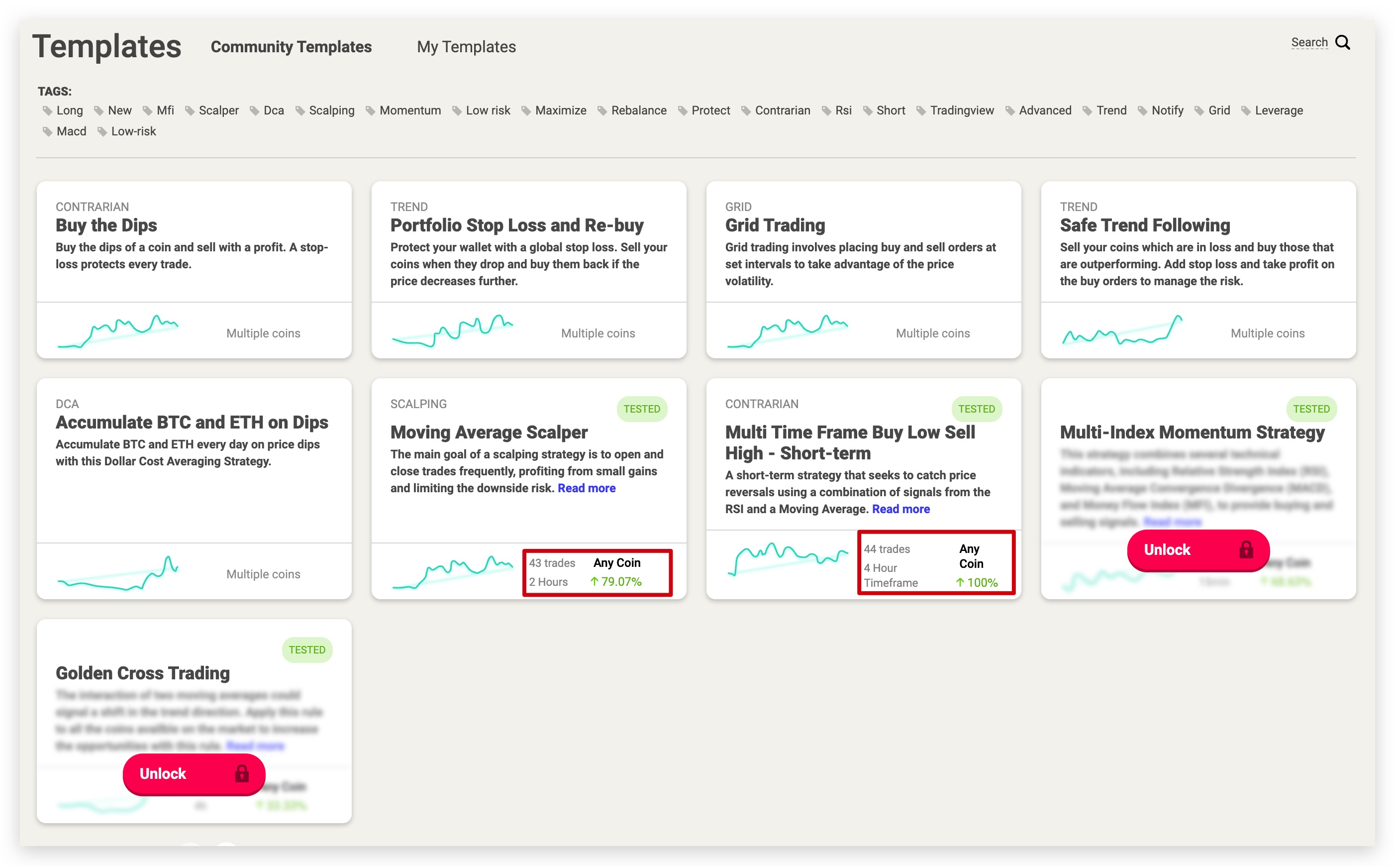Click the 44 trades text
Screen dimensions: 1395x866
[887, 548]
